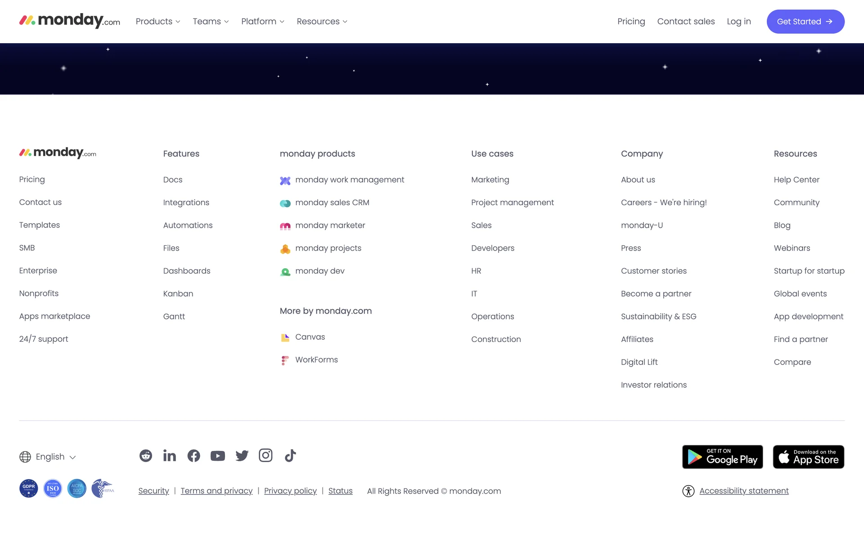Open the LinkedIn social icon
The width and height of the screenshot is (864, 540).
(170, 455)
